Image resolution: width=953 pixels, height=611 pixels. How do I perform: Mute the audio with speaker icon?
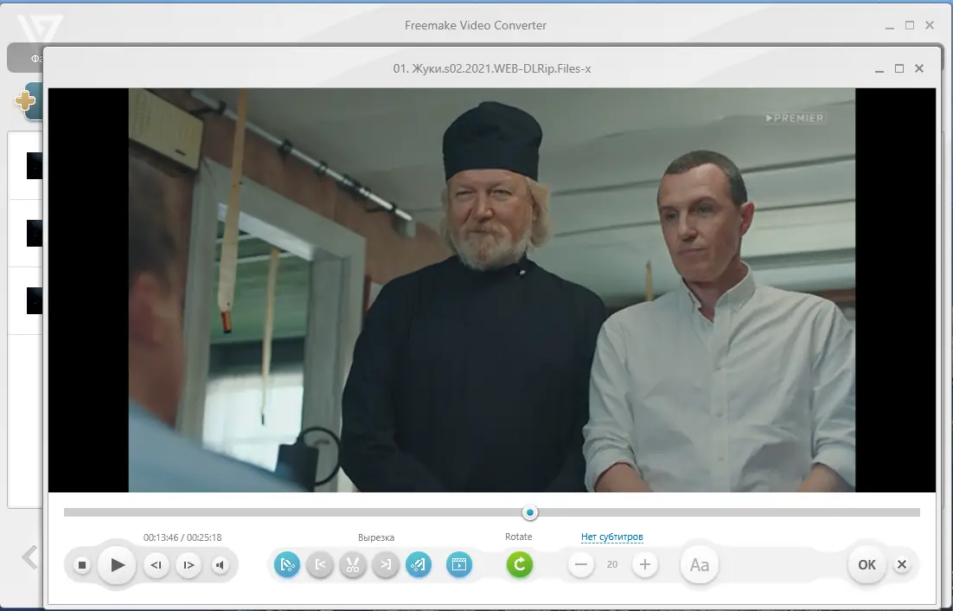tap(220, 565)
